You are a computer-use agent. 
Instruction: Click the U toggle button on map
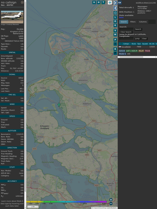click(x=94, y=2)
